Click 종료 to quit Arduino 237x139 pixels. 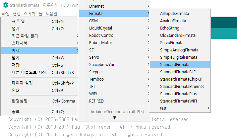[40, 111]
